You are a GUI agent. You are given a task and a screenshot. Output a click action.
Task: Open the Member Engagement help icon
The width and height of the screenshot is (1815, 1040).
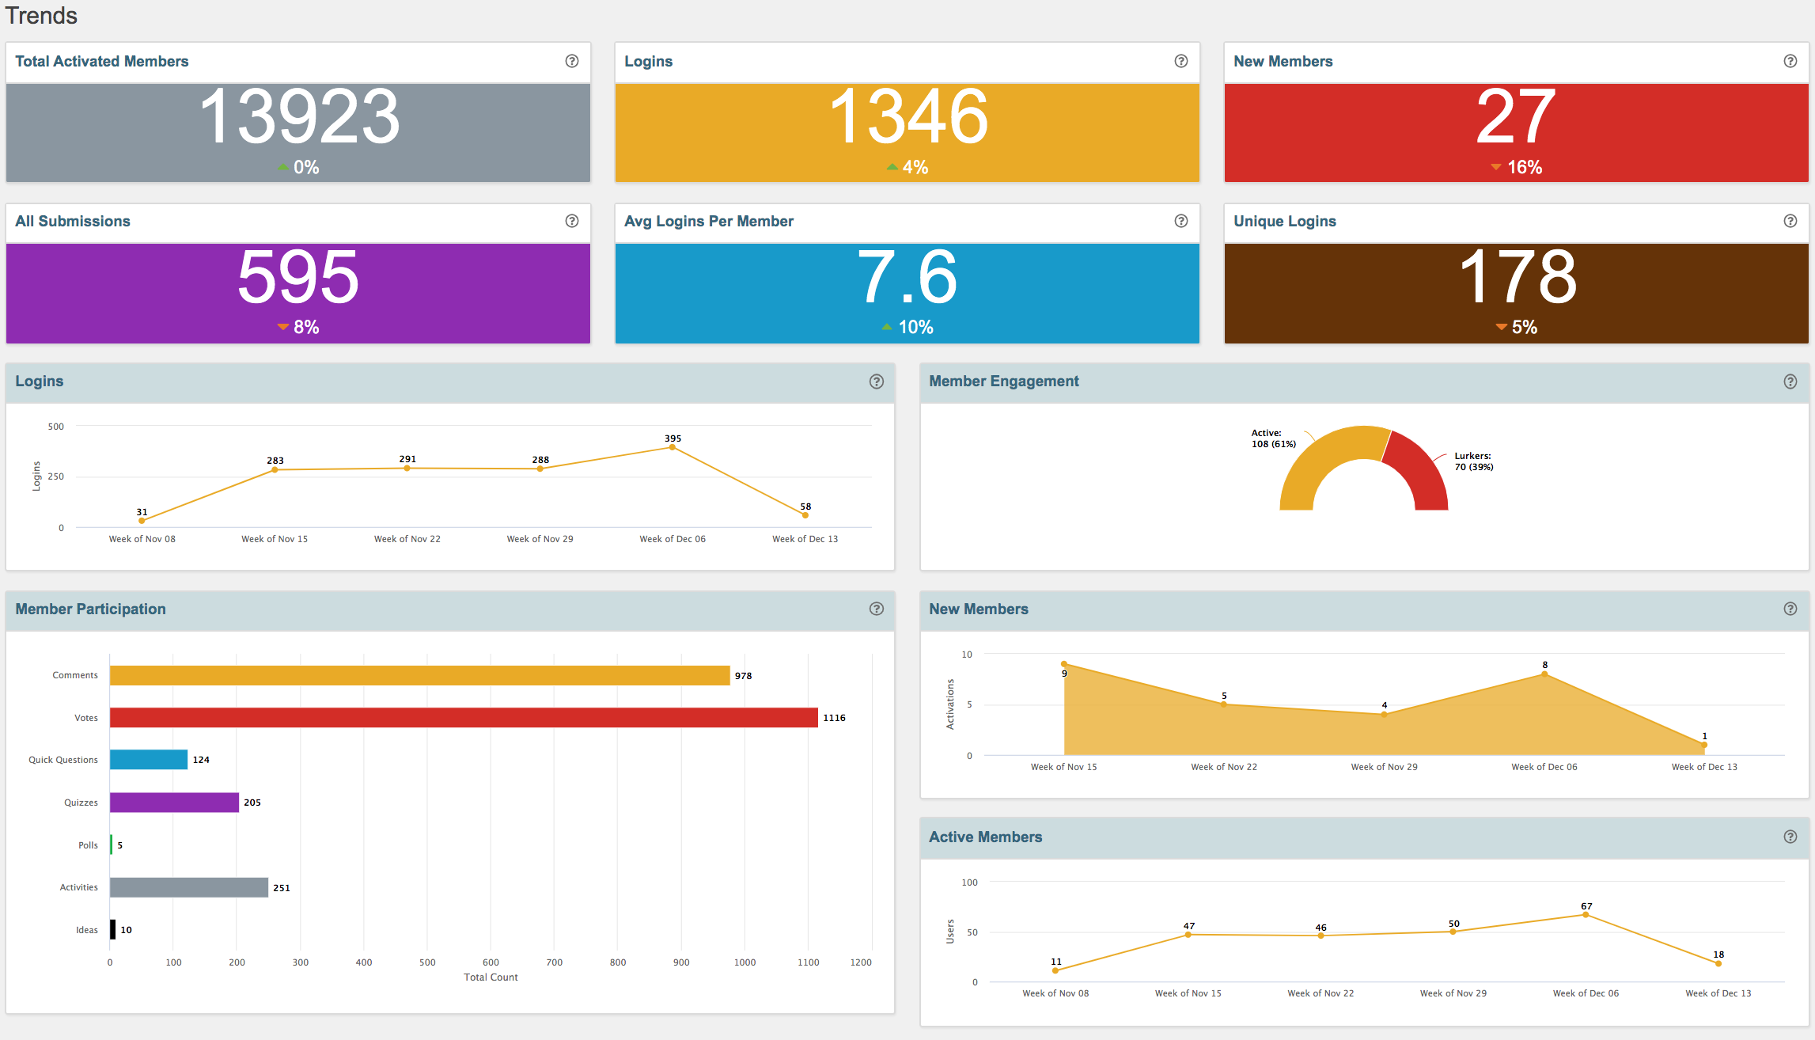pyautogui.click(x=1790, y=381)
